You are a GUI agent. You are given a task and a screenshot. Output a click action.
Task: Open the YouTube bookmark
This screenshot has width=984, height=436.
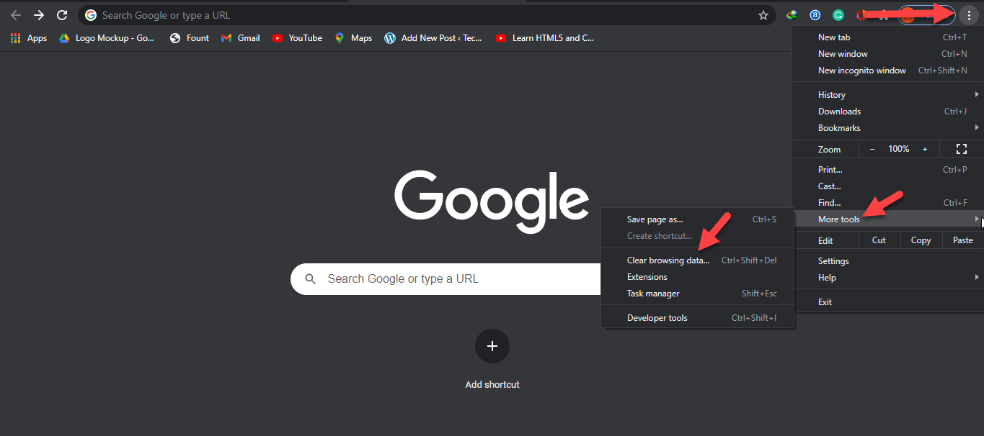tap(297, 38)
